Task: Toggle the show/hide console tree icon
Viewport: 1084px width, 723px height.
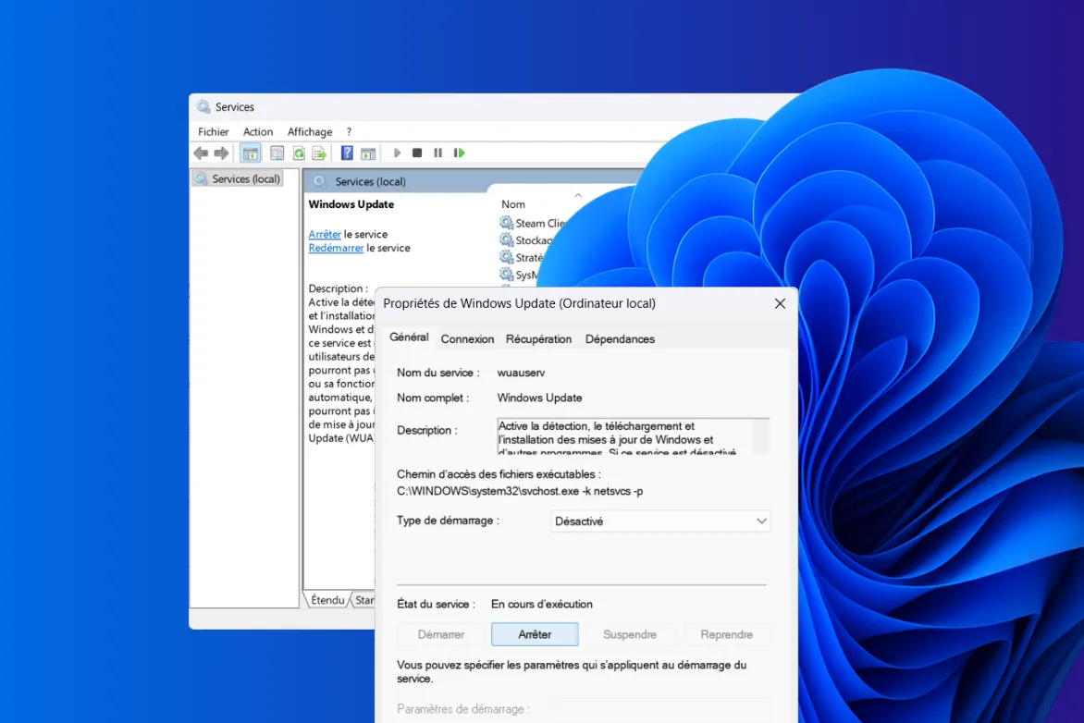Action: coord(250,153)
